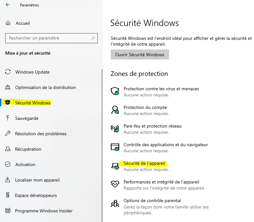The height and width of the screenshot is (222, 254).
Task: Click the magnifier icon in search box
Action: click(x=93, y=38)
